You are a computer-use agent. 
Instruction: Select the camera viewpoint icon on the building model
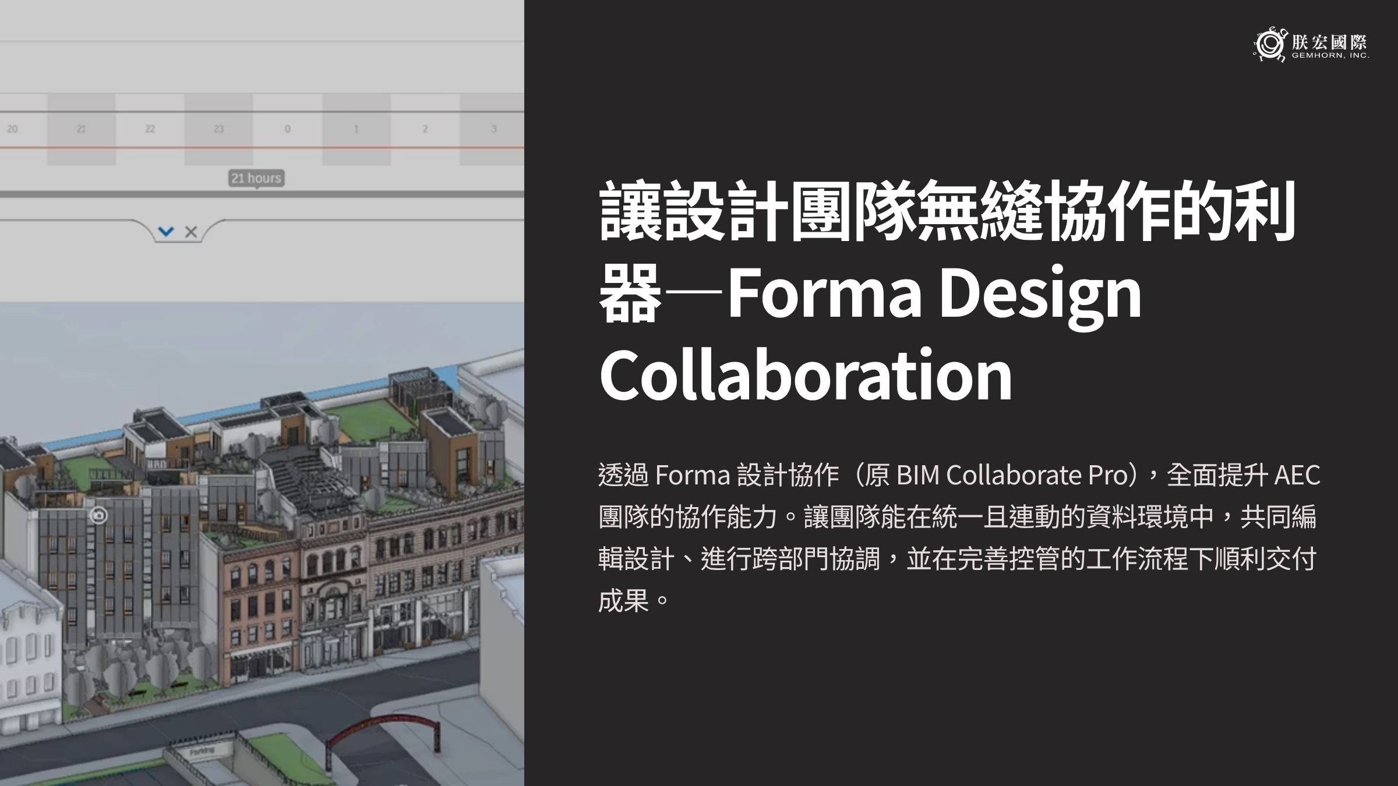(x=100, y=516)
